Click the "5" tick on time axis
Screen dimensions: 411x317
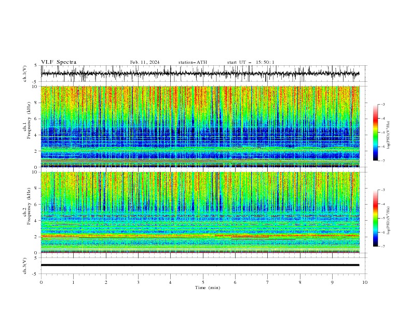point(203,282)
